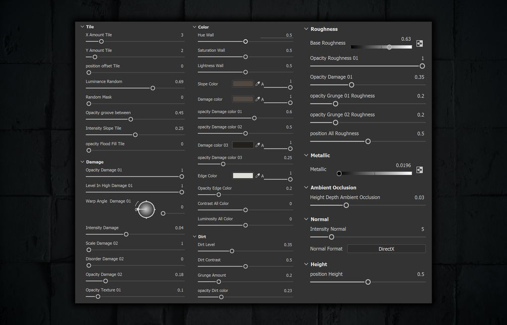
Task: Click the Intensity Slope Tile slider handle
Action: coord(135,135)
